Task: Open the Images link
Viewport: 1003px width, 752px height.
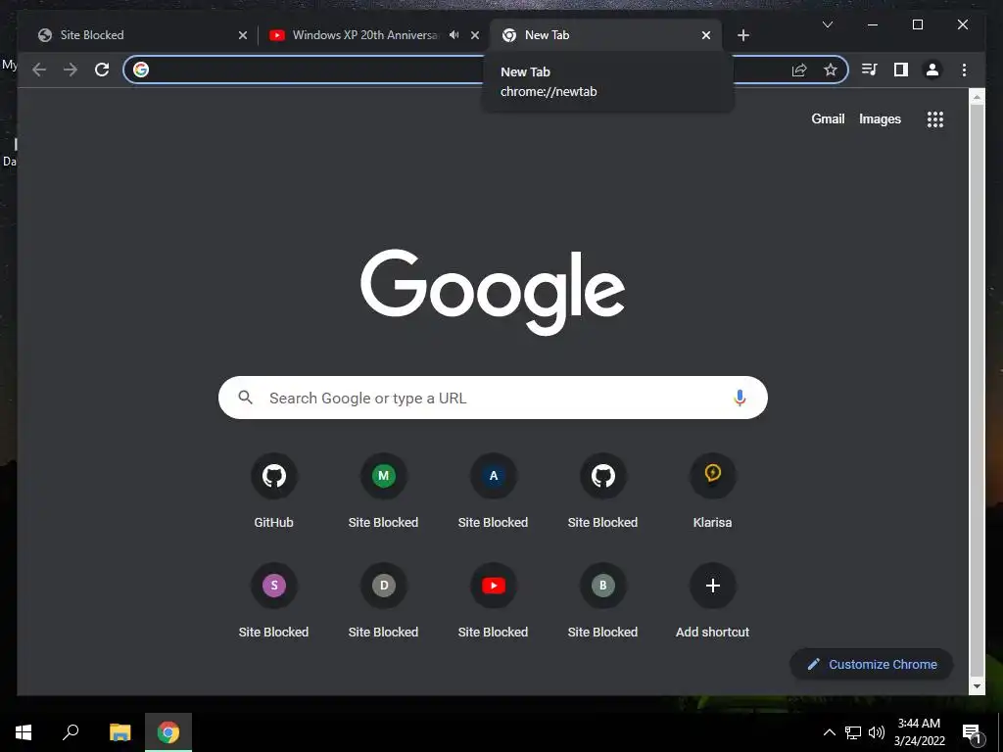Action: [x=880, y=118]
